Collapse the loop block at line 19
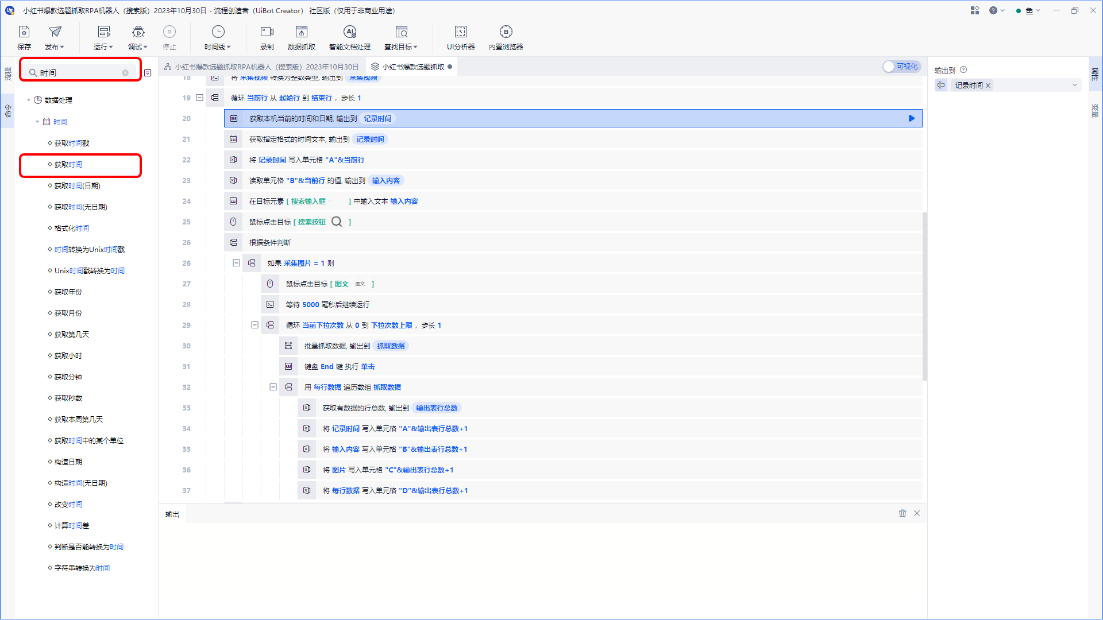Viewport: 1103px width, 620px height. (x=200, y=98)
